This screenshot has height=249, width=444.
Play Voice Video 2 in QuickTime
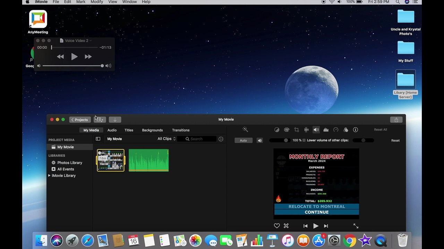[74, 57]
